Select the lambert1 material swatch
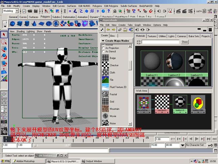218x164 pixels. pos(152,64)
